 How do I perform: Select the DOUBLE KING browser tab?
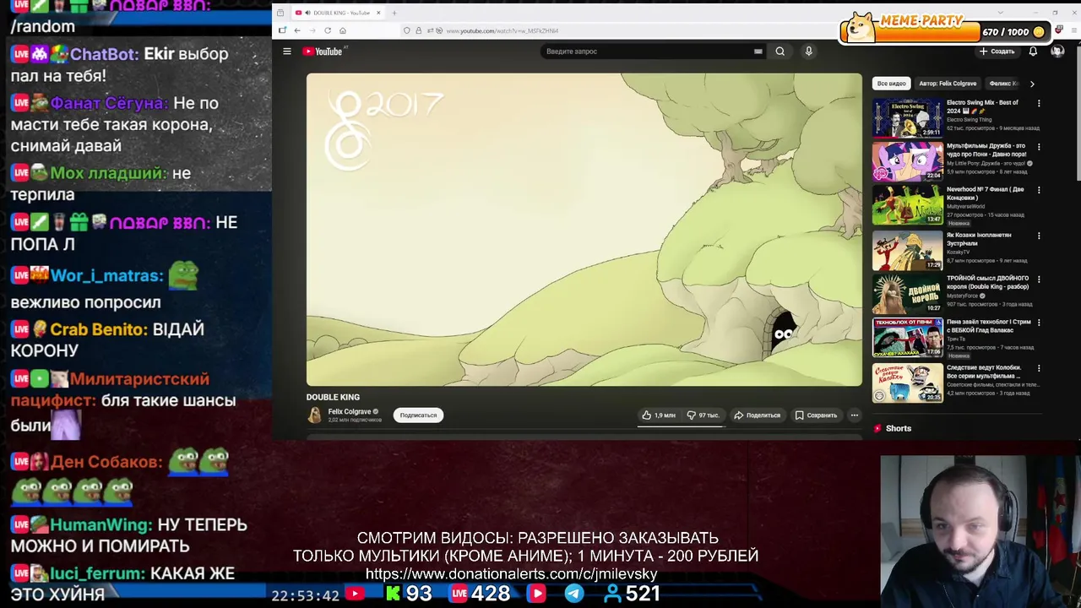pos(338,13)
